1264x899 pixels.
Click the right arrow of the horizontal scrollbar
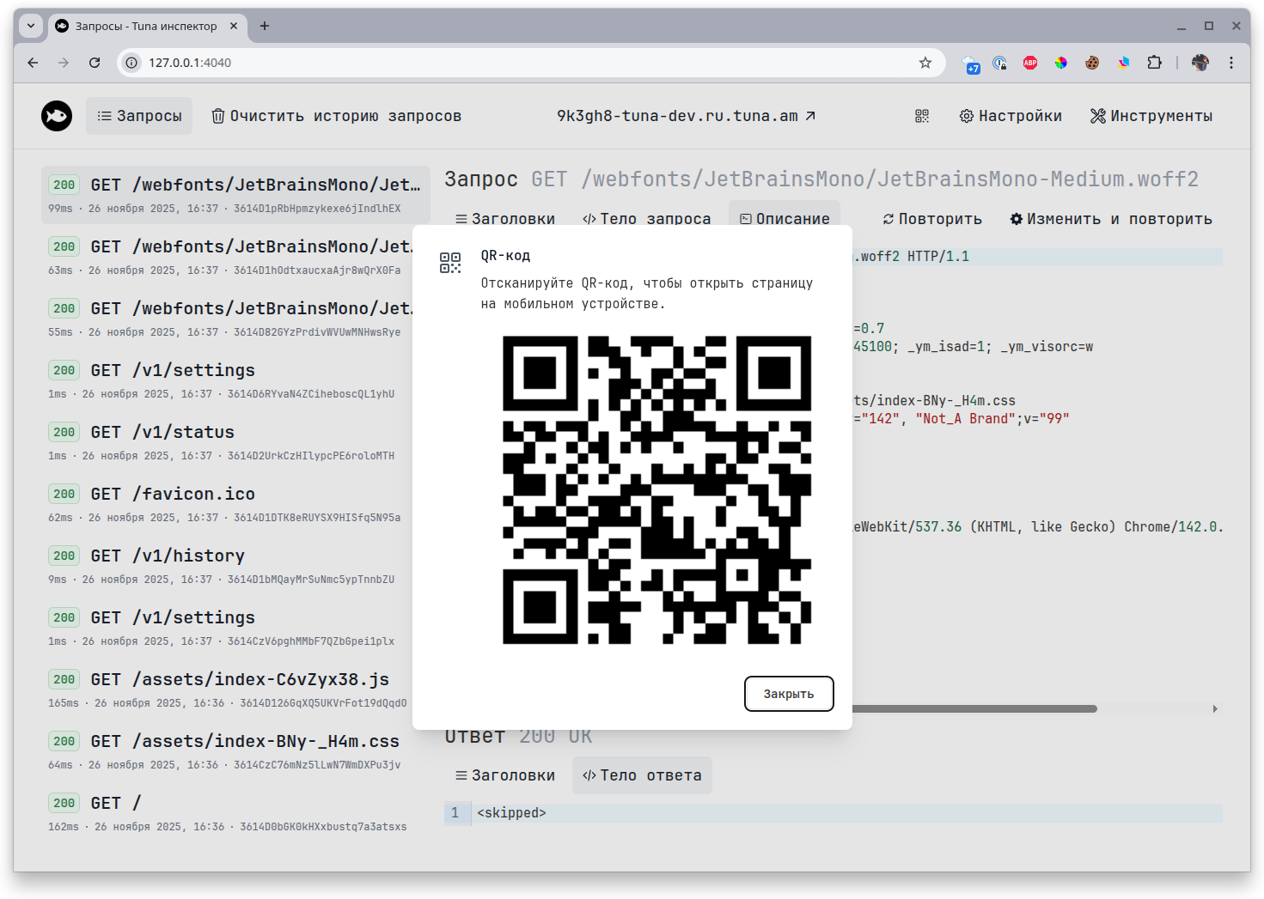pyautogui.click(x=1215, y=708)
